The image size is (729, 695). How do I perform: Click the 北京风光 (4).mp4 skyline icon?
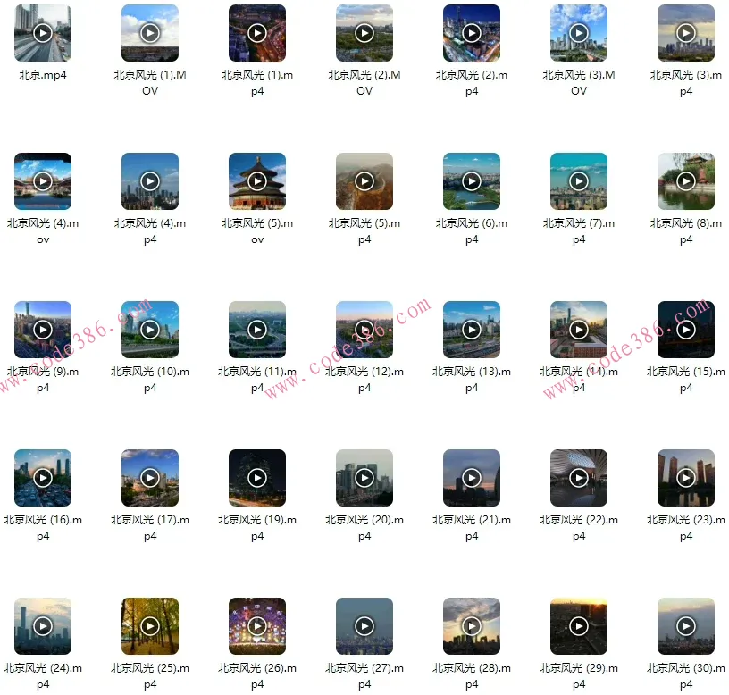click(150, 181)
